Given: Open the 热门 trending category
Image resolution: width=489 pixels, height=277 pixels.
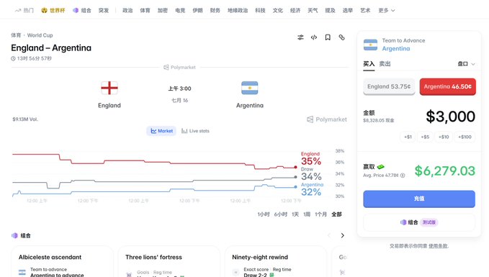Looking at the screenshot, I should [24, 10].
